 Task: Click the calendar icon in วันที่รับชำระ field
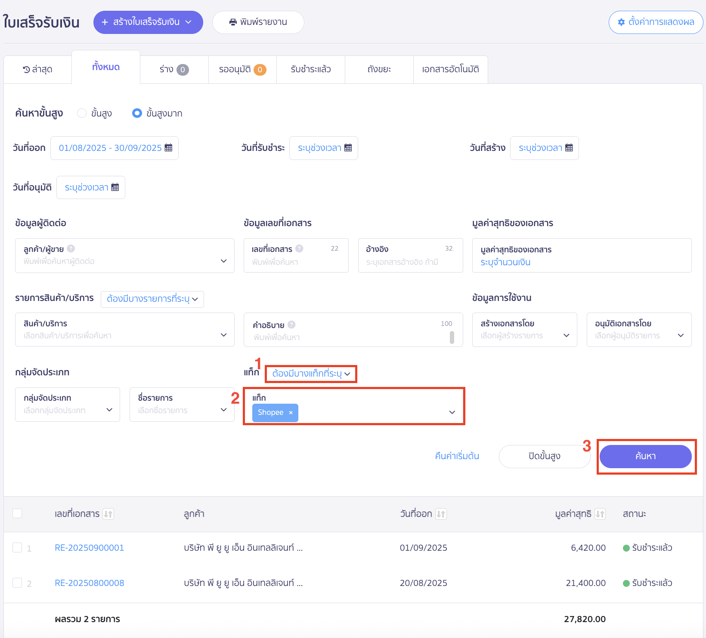pos(348,148)
